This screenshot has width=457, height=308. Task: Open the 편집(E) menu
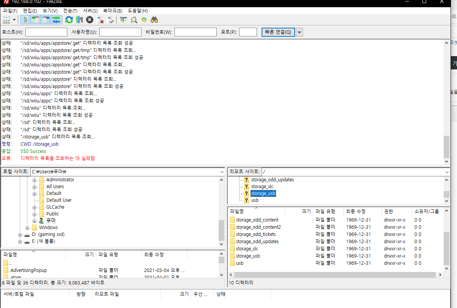tap(30, 11)
